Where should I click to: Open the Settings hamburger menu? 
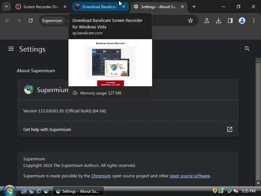11,49
